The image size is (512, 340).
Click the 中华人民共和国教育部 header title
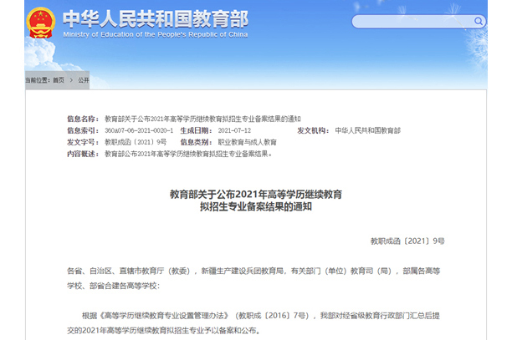point(156,19)
